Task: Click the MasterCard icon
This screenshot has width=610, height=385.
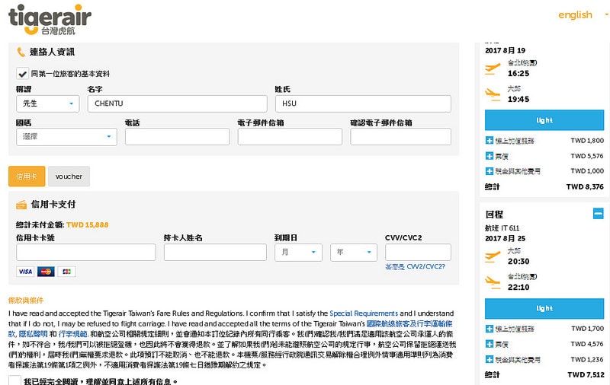Action: tap(46, 272)
